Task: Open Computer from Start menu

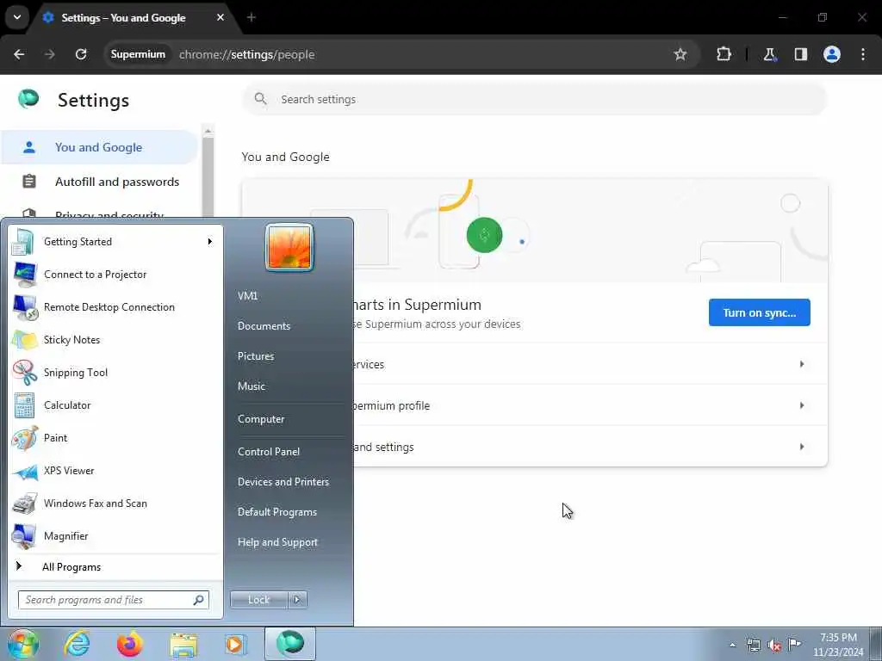Action: click(261, 419)
